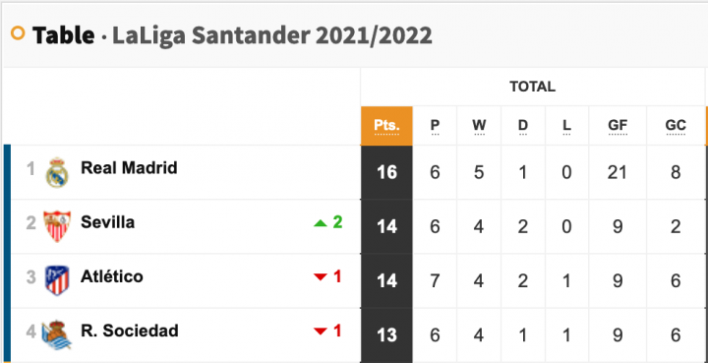Click Atlético's red down arrow indicator
708x363 pixels.
coord(321,277)
